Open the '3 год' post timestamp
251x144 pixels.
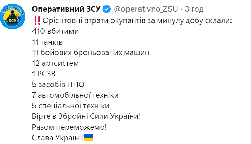click(x=194, y=9)
